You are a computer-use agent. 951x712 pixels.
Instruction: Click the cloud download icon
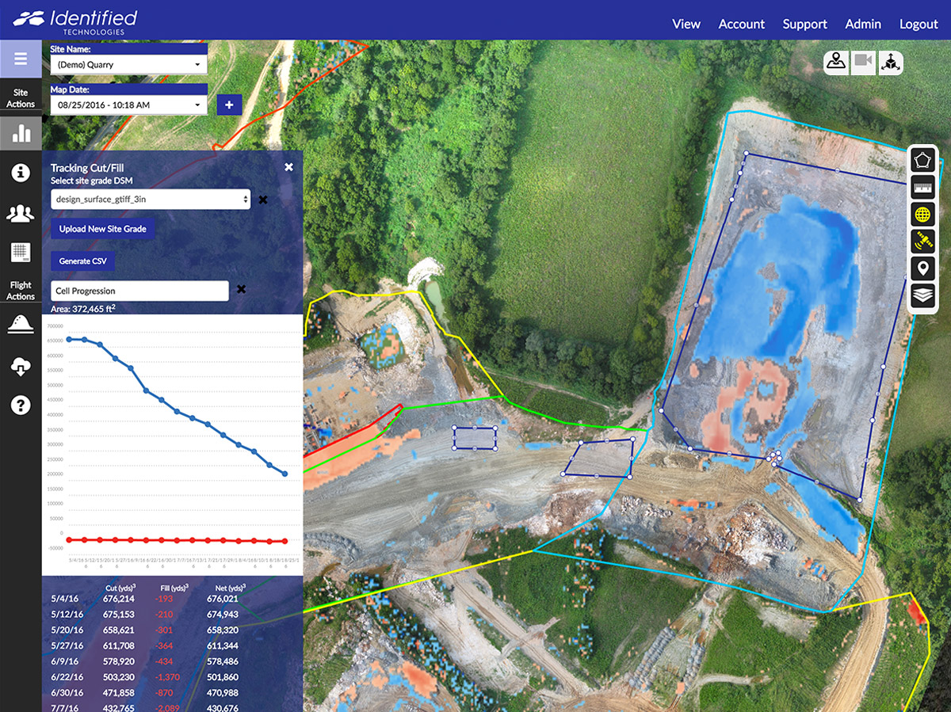pos(21,365)
